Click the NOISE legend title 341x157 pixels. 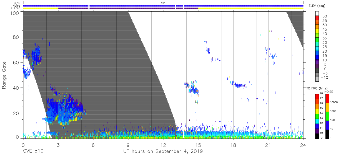329,92
